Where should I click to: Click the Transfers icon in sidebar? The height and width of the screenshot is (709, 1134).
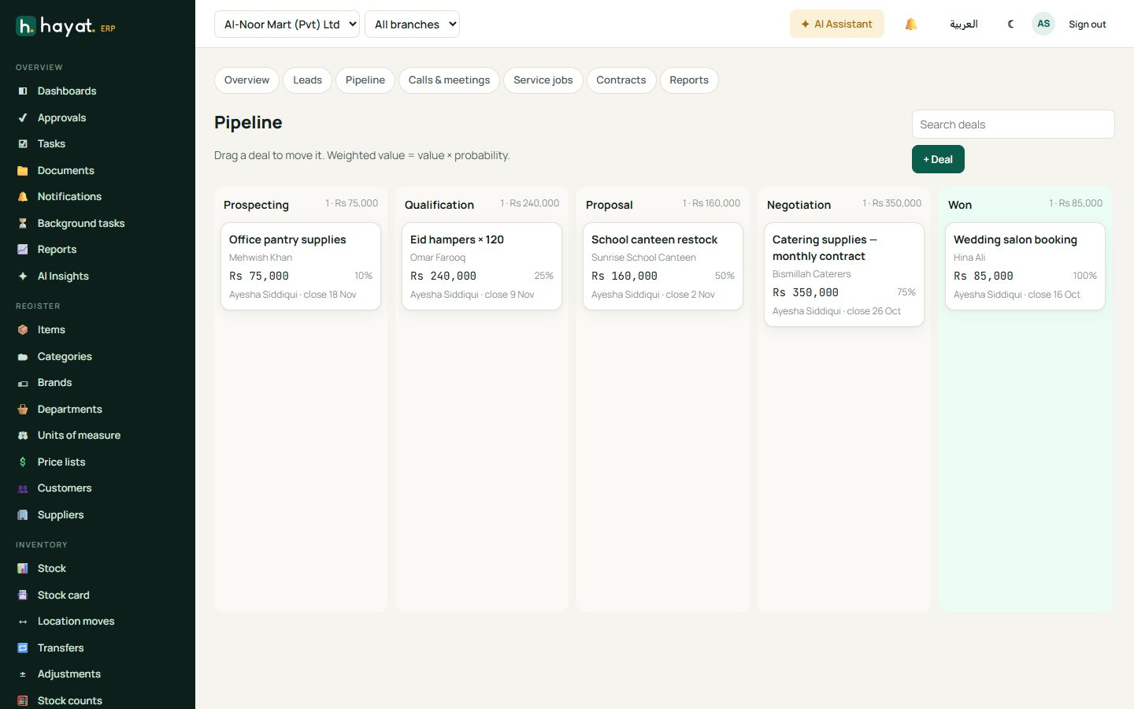[23, 648]
